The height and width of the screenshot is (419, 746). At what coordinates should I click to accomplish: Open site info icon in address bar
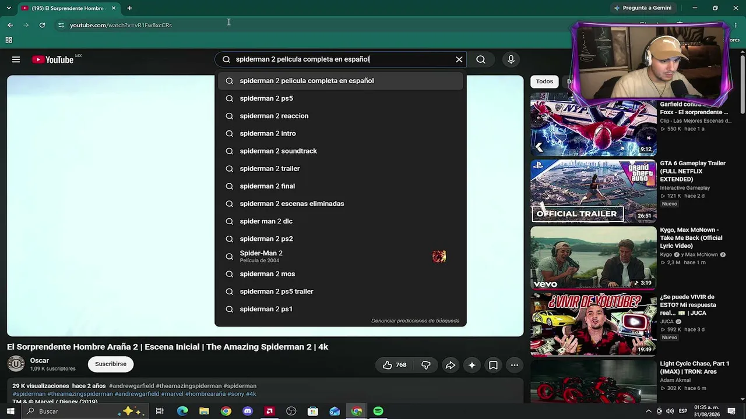[x=61, y=25]
